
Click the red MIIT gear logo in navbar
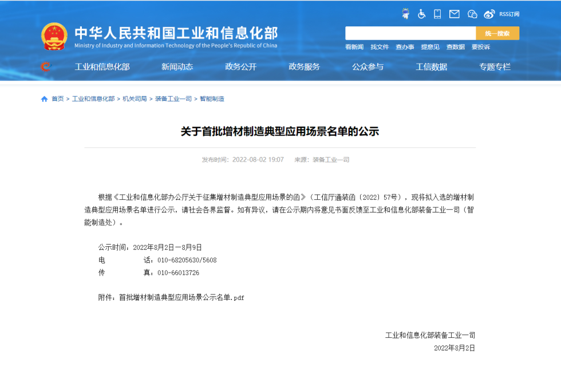pyautogui.click(x=46, y=67)
